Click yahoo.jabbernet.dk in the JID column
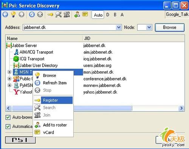 [x=100, y=92]
